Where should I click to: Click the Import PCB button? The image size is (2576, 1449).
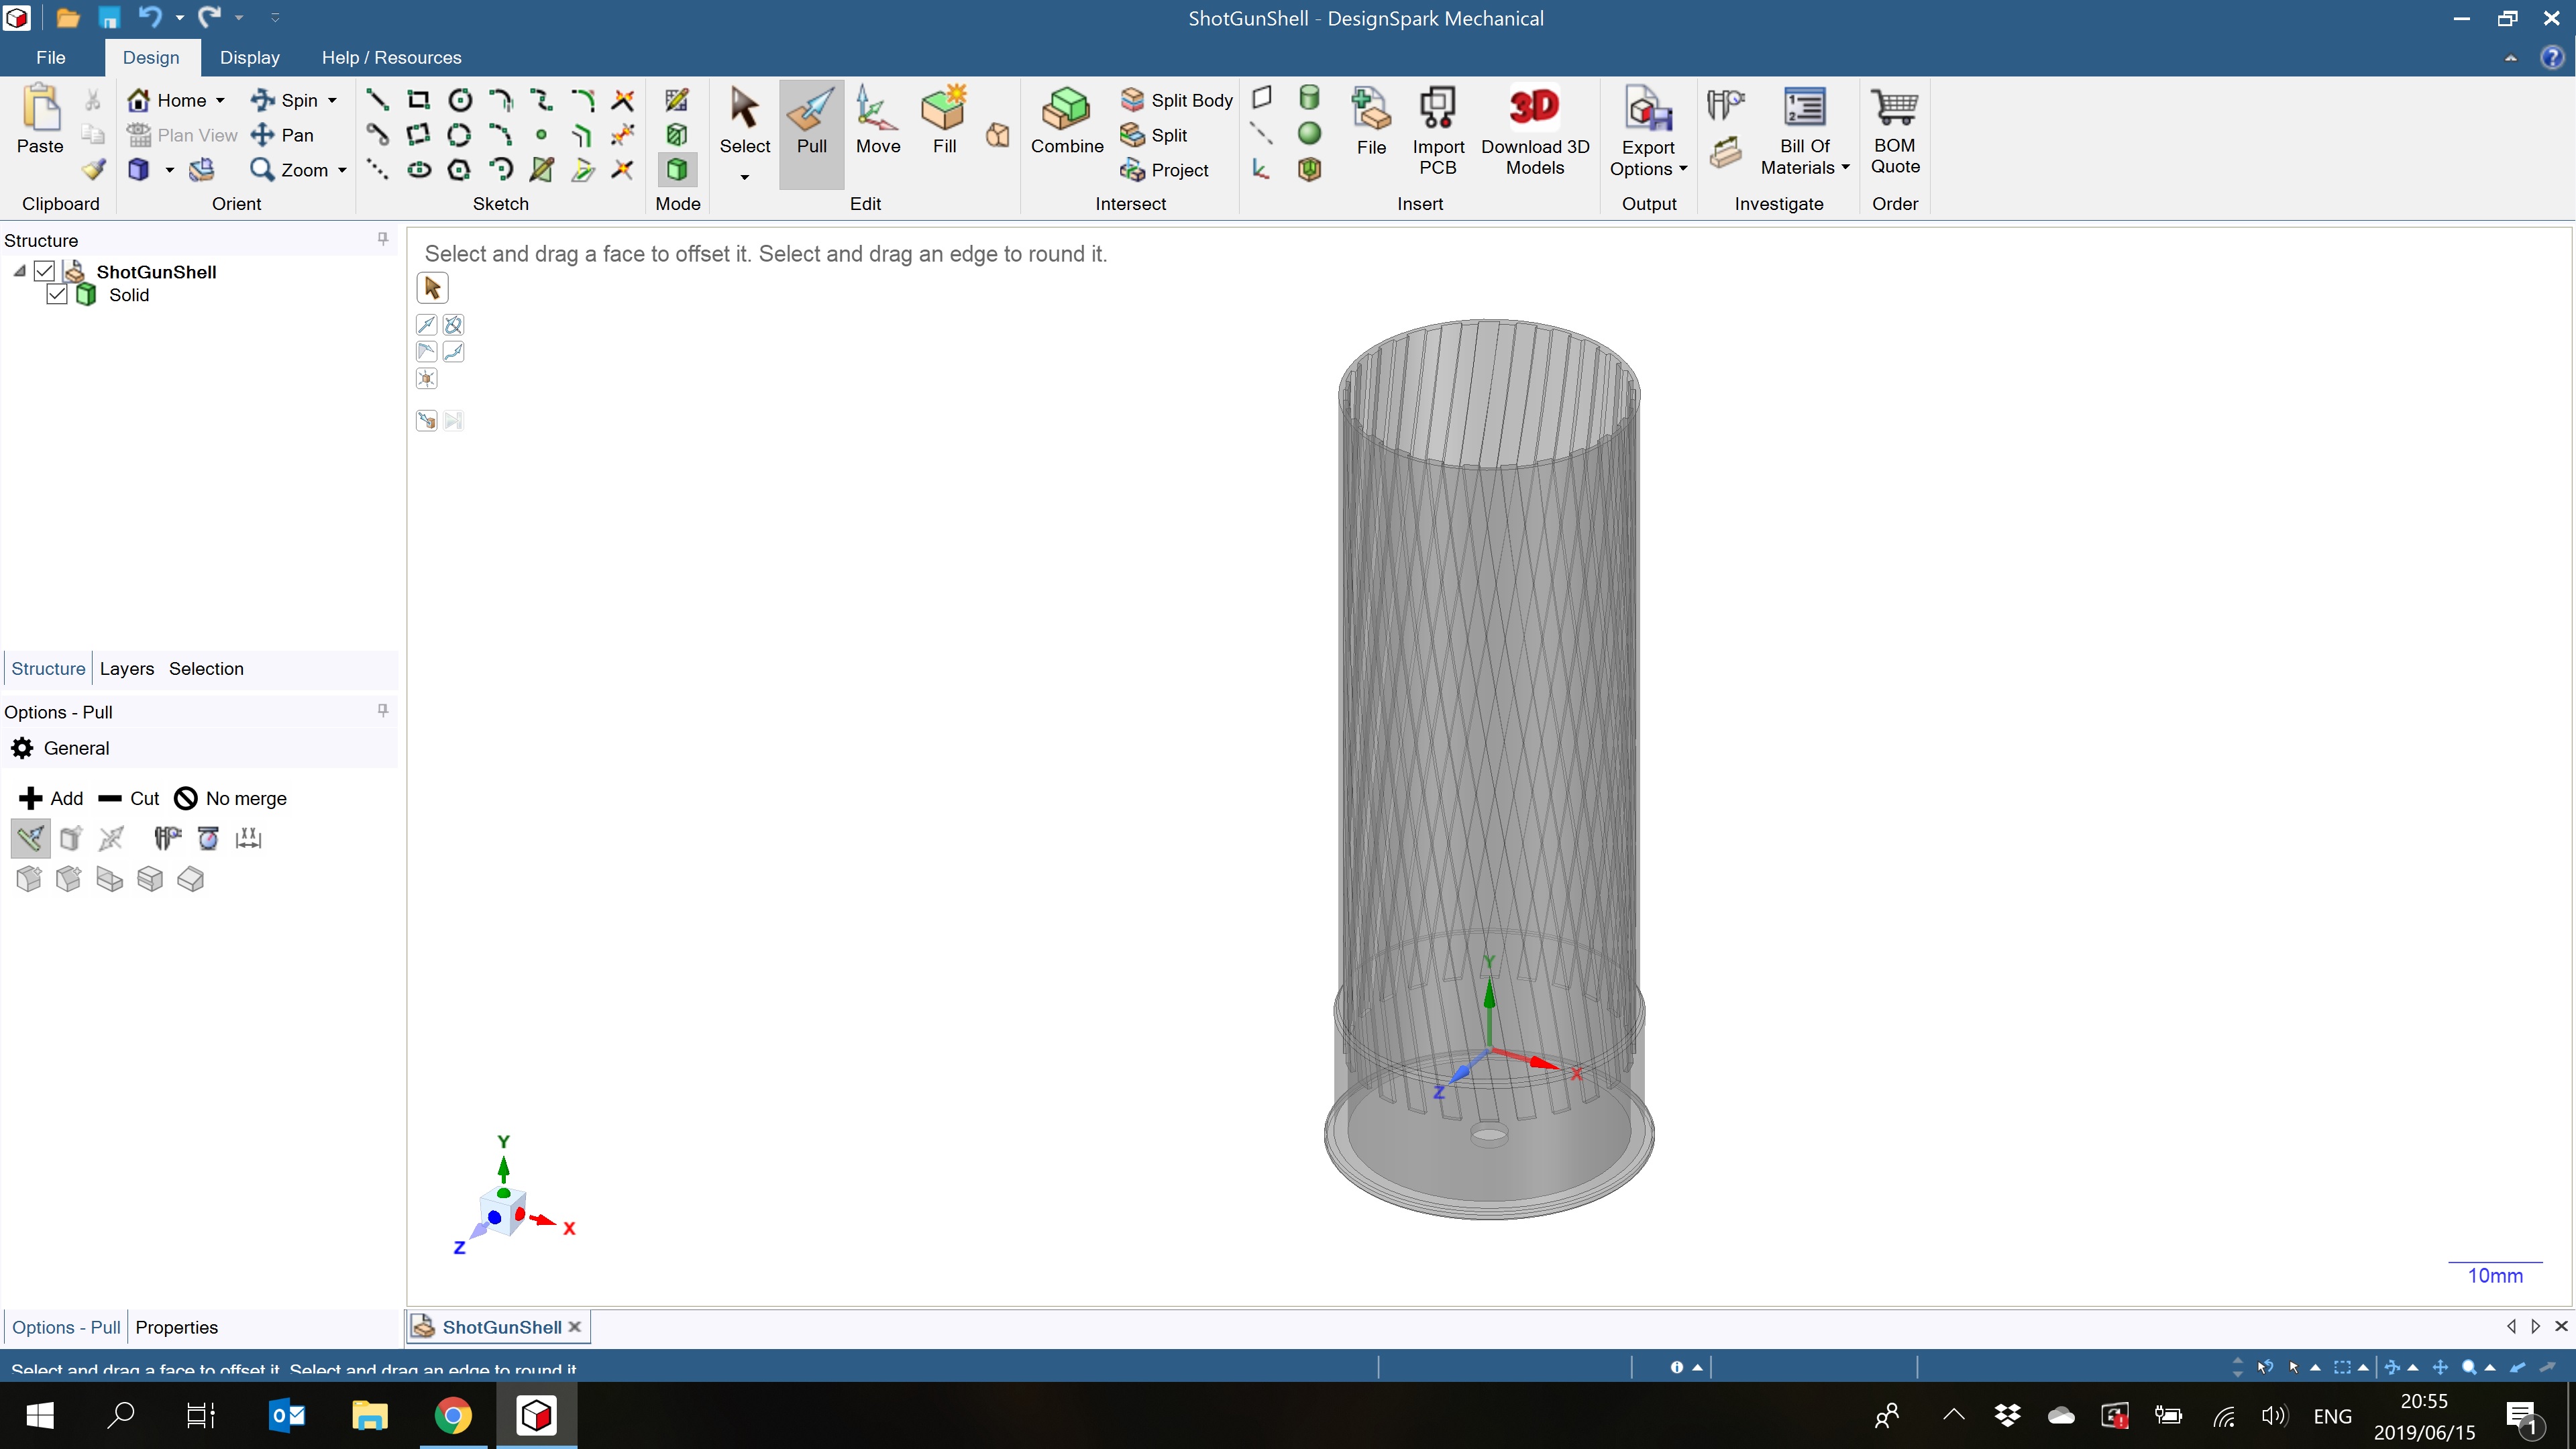click(x=1438, y=131)
